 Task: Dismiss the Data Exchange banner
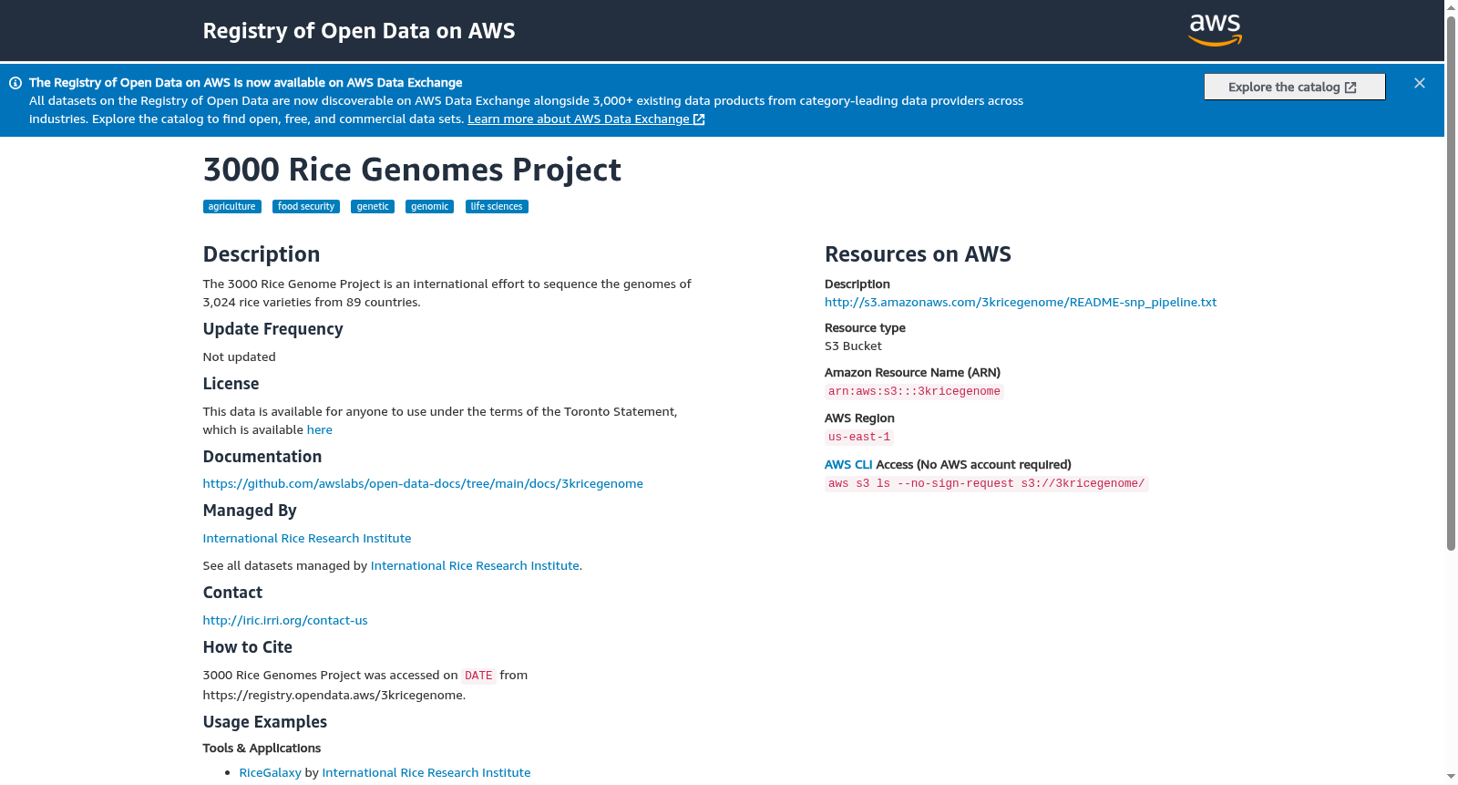pyautogui.click(x=1420, y=83)
